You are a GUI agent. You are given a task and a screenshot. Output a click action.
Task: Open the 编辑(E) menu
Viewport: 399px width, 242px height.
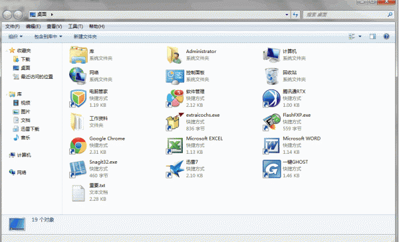[x=33, y=27]
